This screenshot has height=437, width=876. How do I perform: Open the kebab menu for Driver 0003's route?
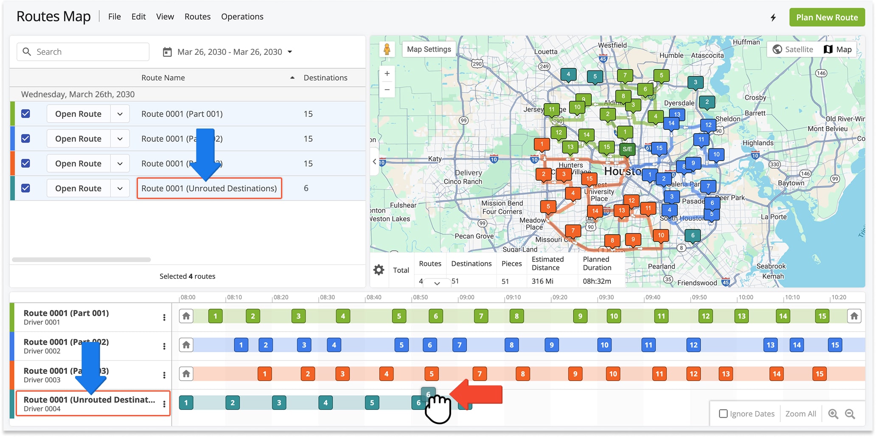point(164,375)
